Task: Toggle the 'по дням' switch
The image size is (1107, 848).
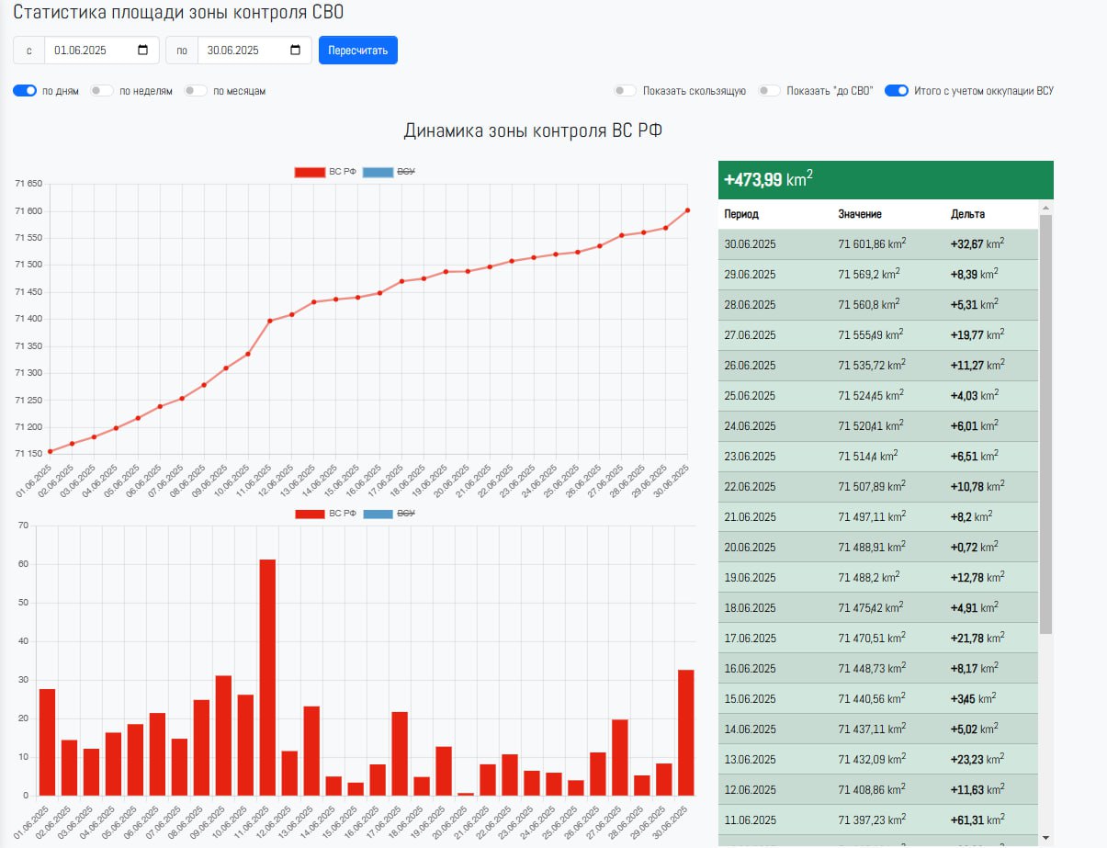Action: click(25, 91)
